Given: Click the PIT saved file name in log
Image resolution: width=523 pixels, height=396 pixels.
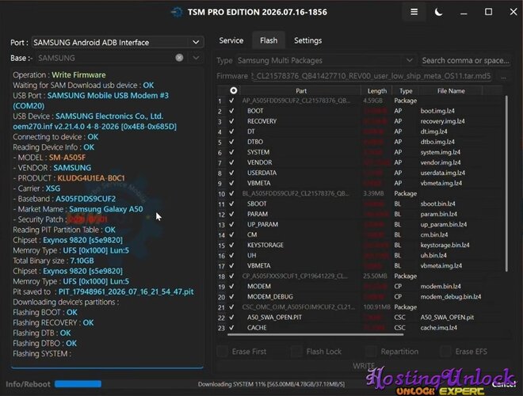Looking at the screenshot, I should (126, 291).
